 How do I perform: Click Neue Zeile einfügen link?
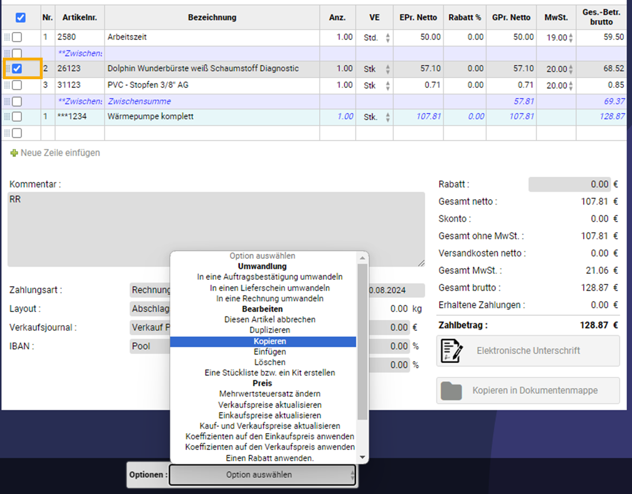click(60, 153)
